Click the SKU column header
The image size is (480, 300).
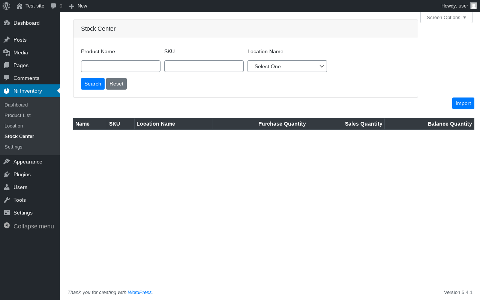[121, 124]
